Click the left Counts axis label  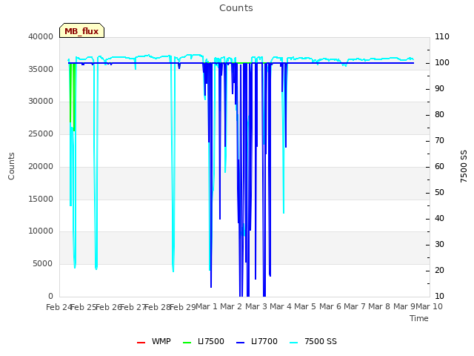pyautogui.click(x=12, y=166)
